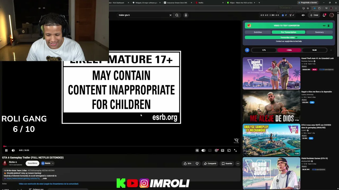Image resolution: width=339 pixels, height=190 pixels.
Task: Enter fullscreen mode for the video
Action: (x=235, y=150)
